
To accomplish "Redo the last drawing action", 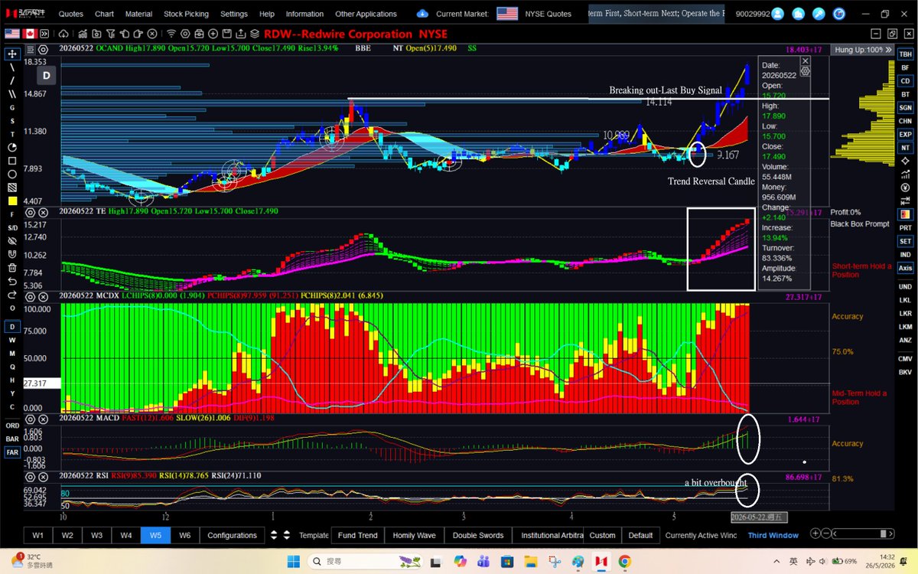I will click(x=12, y=295).
